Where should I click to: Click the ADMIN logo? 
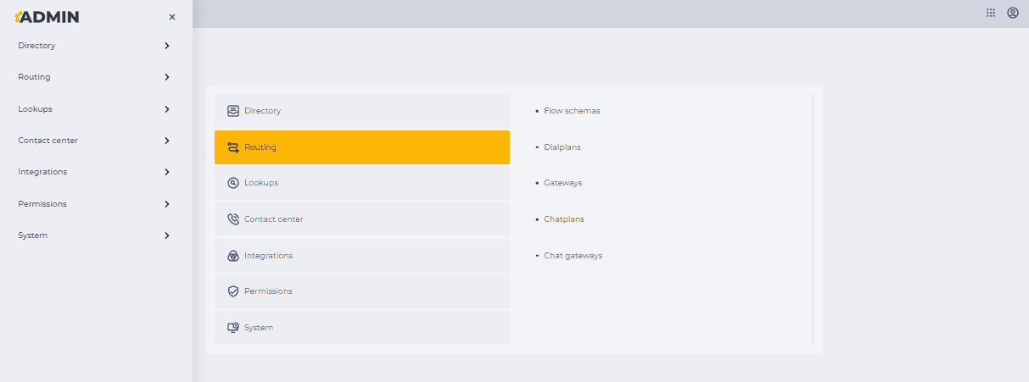pos(47,17)
